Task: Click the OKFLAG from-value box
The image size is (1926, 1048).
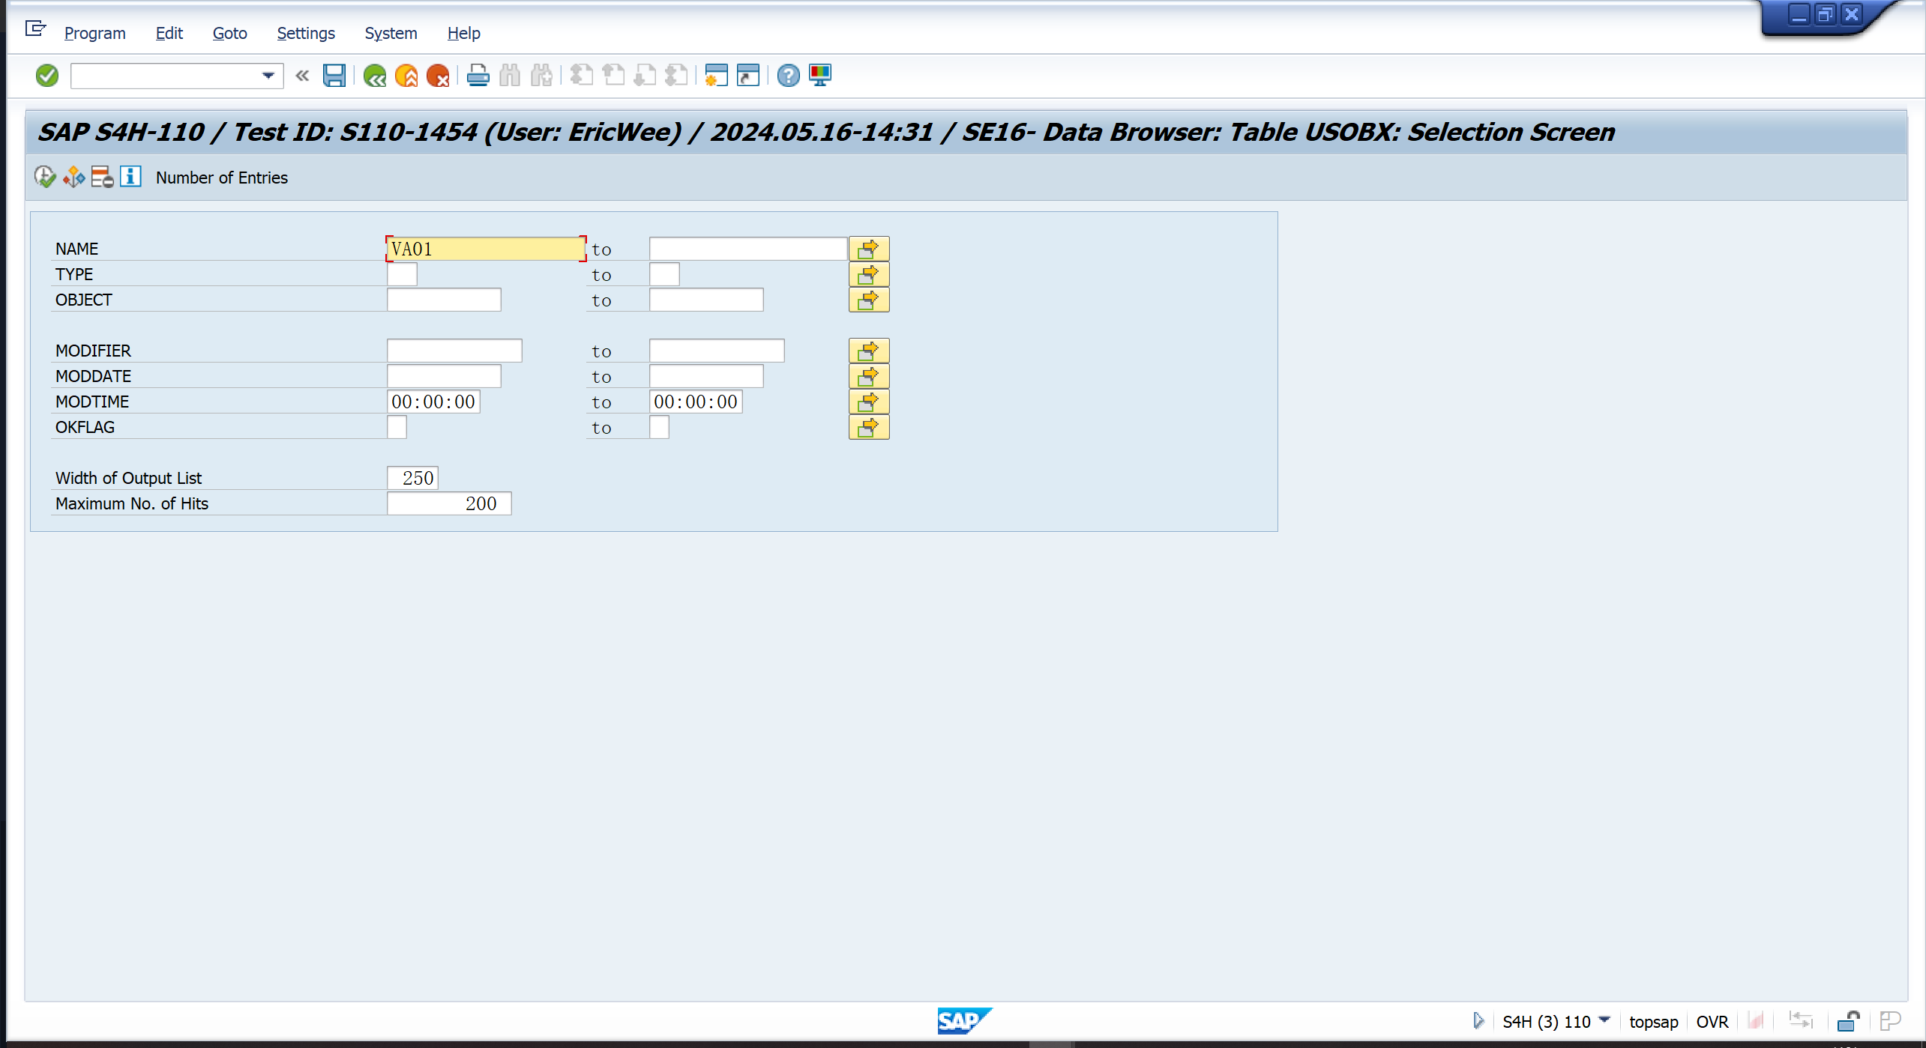Action: (x=397, y=427)
